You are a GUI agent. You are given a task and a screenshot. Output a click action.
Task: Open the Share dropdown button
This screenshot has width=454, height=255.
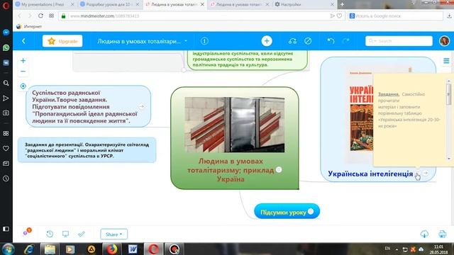113,234
